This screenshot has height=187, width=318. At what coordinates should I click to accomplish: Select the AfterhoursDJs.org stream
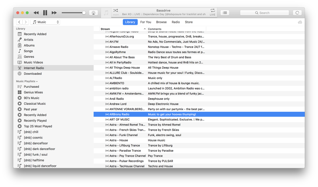199,37
